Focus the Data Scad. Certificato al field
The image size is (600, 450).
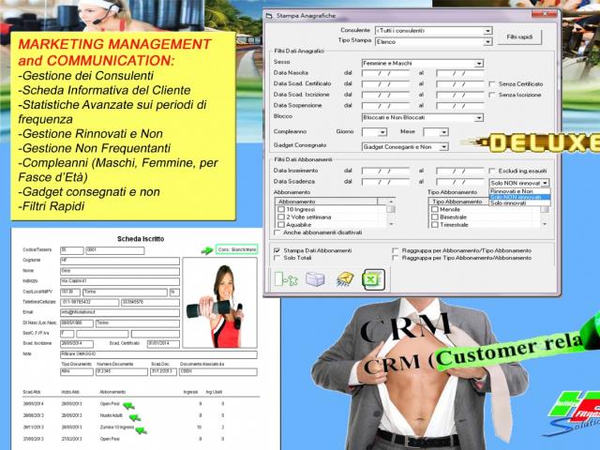[460, 83]
